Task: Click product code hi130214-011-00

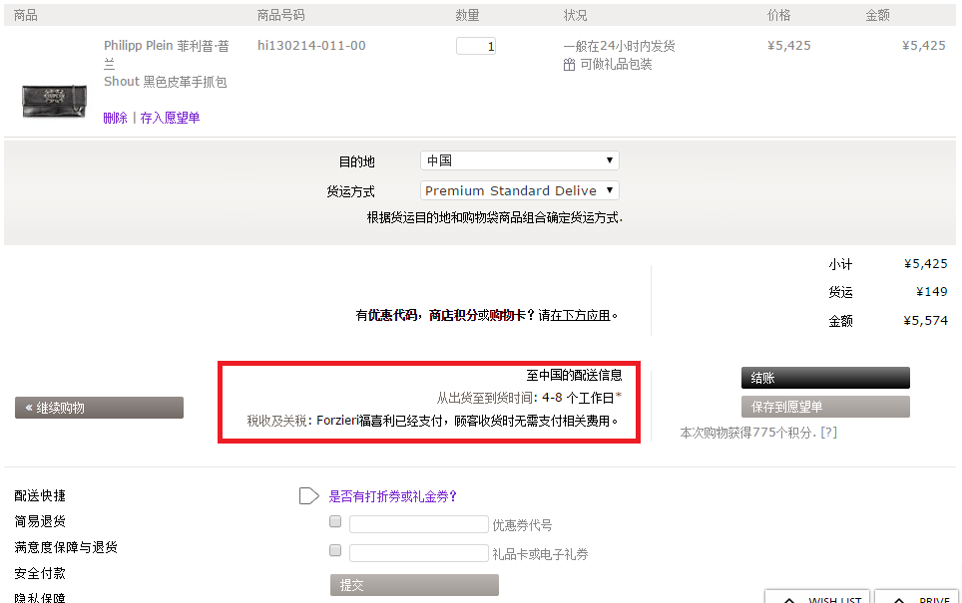Action: point(311,45)
